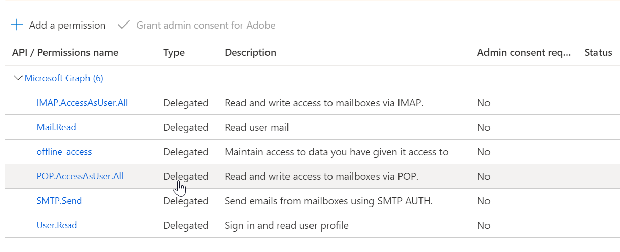Collapse the Microsoft Graph chevron
Image resolution: width=620 pixels, height=252 pixels.
[18, 78]
